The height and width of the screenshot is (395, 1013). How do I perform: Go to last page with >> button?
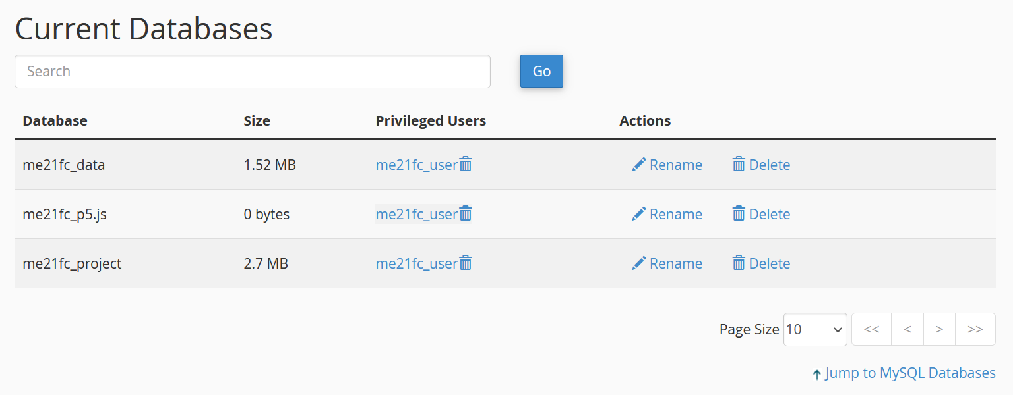click(975, 329)
